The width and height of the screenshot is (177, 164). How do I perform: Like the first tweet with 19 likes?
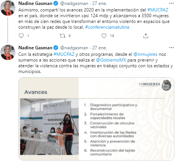pyautogui.click(x=104, y=36)
